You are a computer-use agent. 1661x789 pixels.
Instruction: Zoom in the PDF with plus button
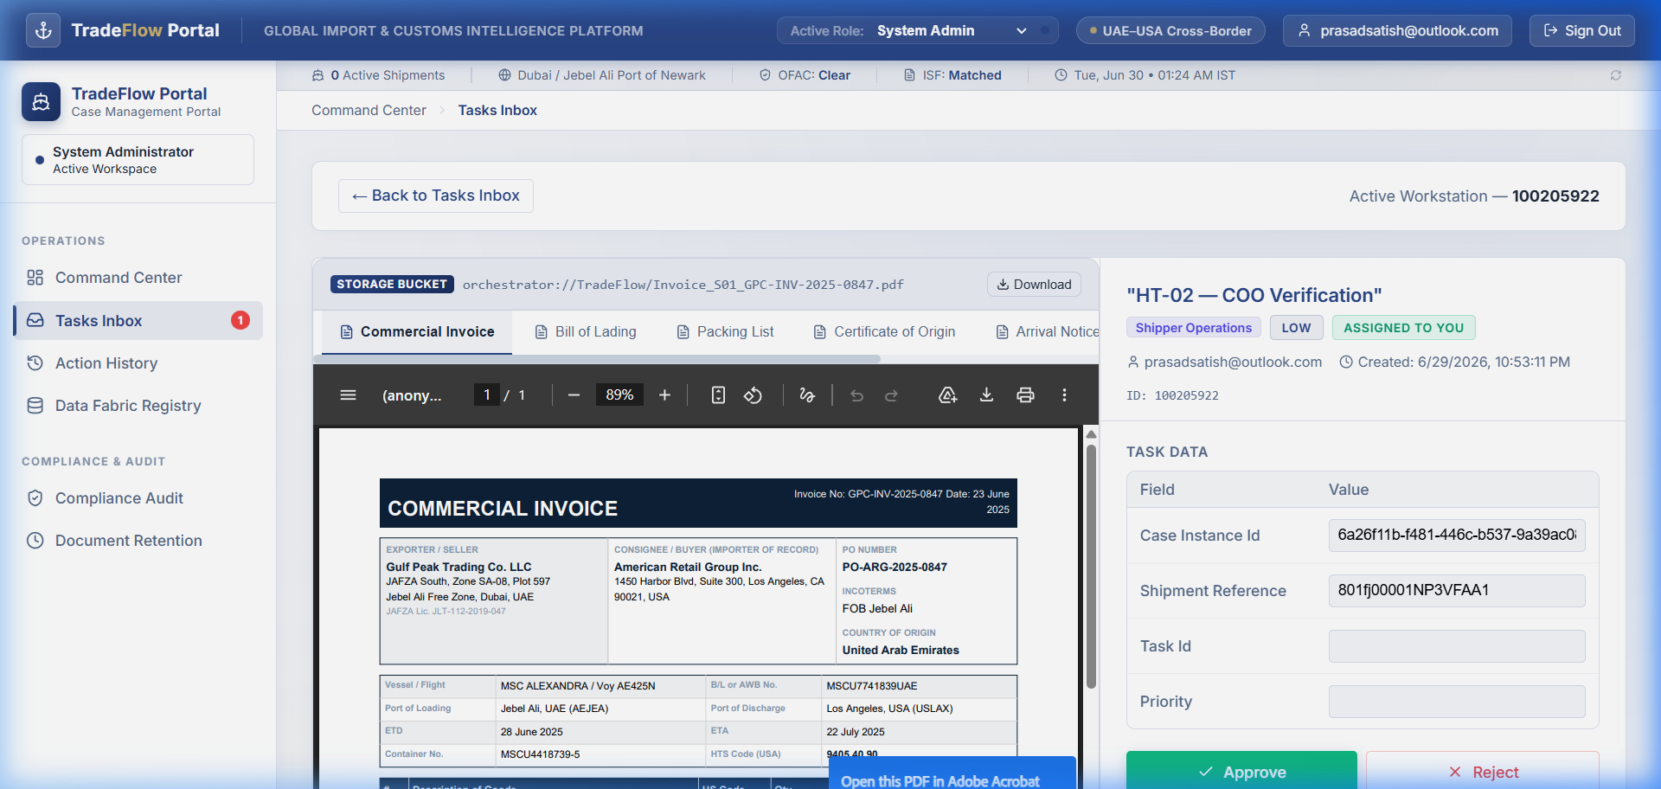tap(664, 395)
